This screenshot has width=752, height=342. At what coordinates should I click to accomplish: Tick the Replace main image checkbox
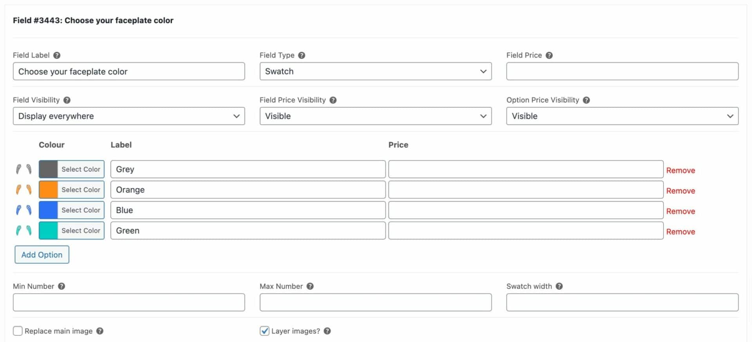(18, 331)
